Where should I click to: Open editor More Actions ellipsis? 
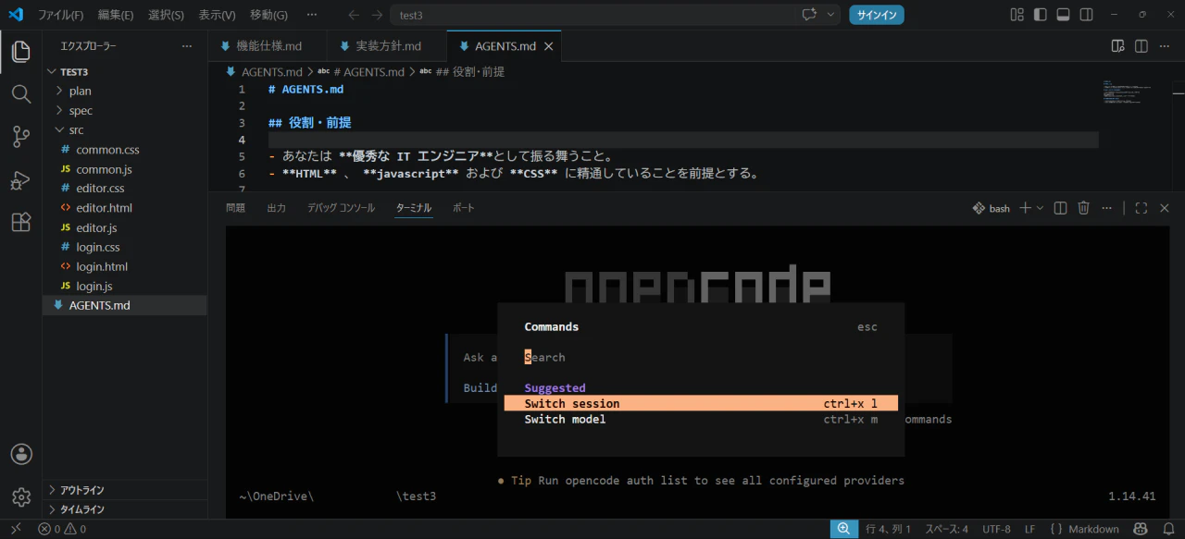[x=1165, y=46]
